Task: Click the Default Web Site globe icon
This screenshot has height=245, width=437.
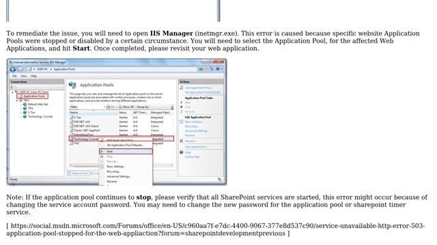Action: coord(25,104)
